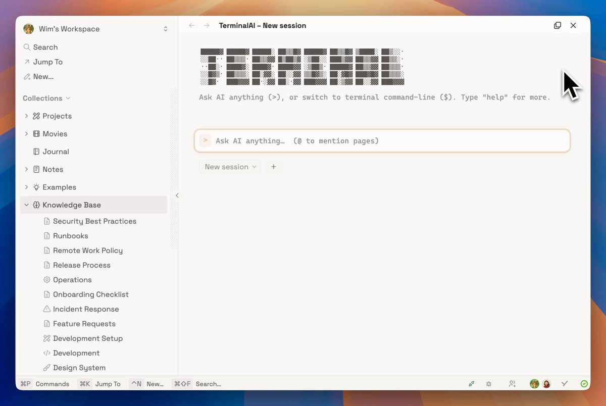Click the back arrow in the header
606x406 pixels.
pos(192,25)
